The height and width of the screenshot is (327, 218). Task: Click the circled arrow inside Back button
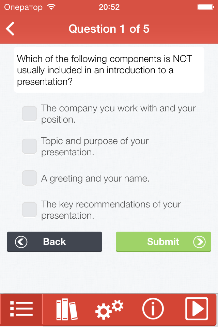click(x=21, y=242)
